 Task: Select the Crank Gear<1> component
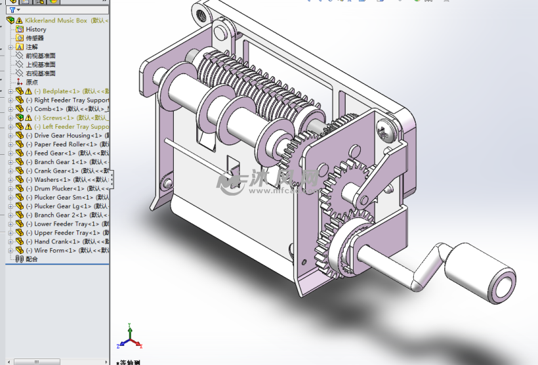(56, 171)
